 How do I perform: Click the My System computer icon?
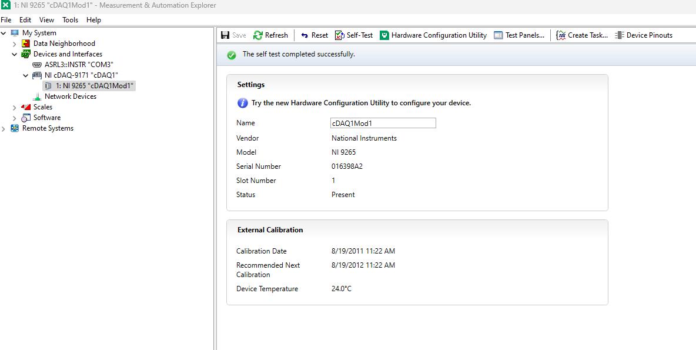15,33
